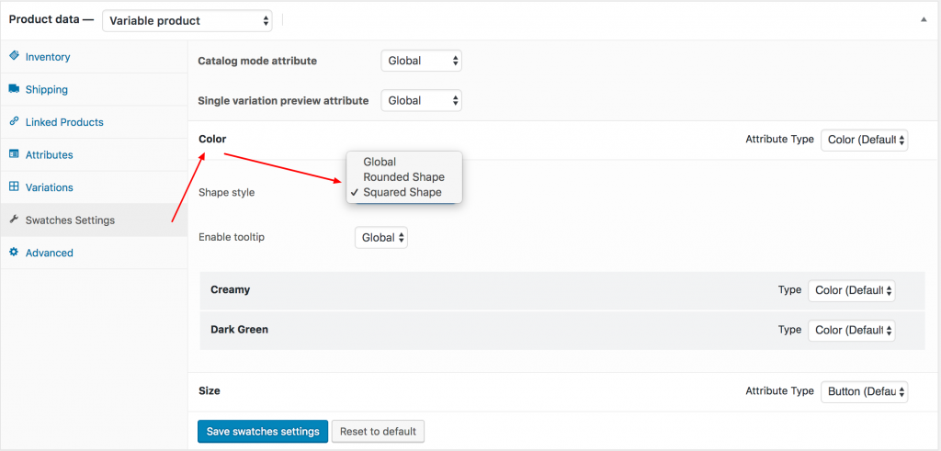The image size is (941, 451).
Task: Open Single variation preview attribute dropdown
Action: (421, 101)
